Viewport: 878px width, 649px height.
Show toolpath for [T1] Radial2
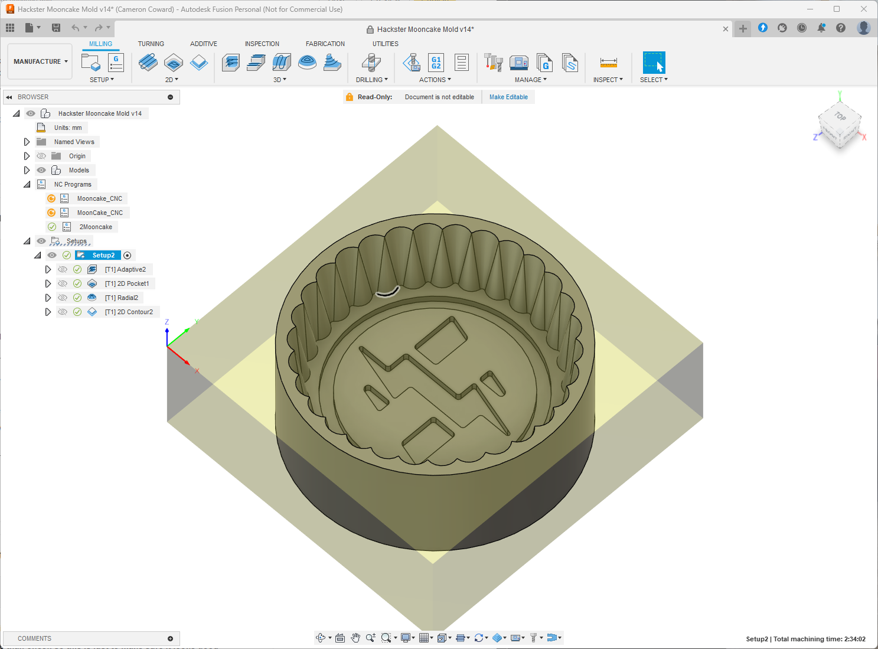tap(63, 298)
